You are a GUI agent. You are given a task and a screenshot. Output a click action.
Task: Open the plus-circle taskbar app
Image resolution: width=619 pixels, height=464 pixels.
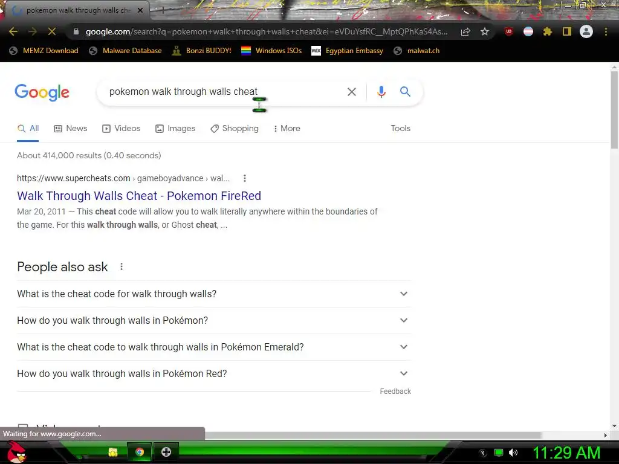166,452
